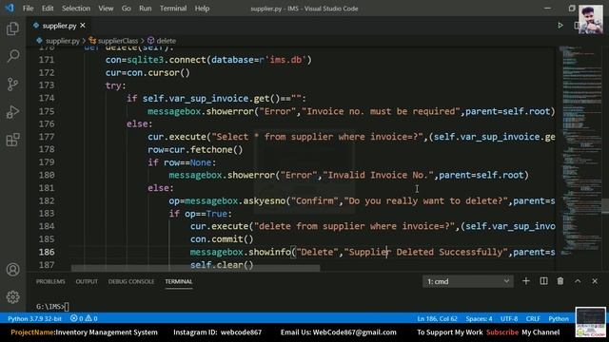This screenshot has width=609, height=342.
Task: Switch to the TERMINAL panel tab
Action: pyautogui.click(x=179, y=281)
